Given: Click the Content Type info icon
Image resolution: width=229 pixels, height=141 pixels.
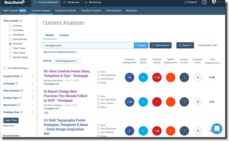Looking at the screenshot, I should coord(20,98).
